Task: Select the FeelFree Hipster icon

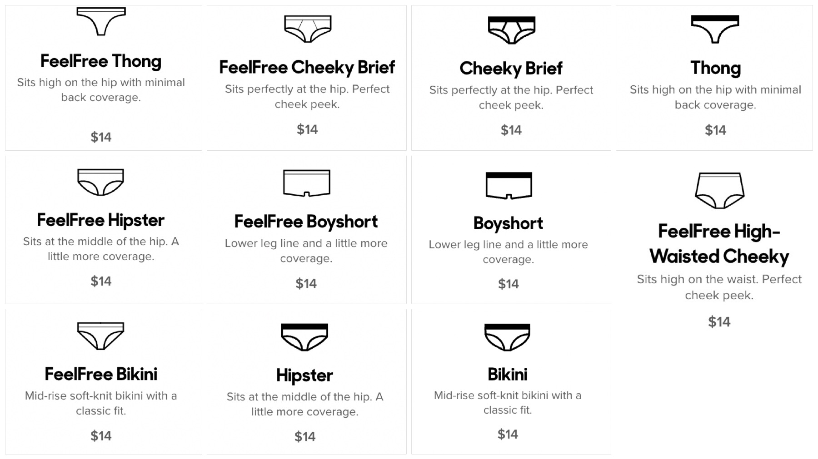Action: (100, 182)
